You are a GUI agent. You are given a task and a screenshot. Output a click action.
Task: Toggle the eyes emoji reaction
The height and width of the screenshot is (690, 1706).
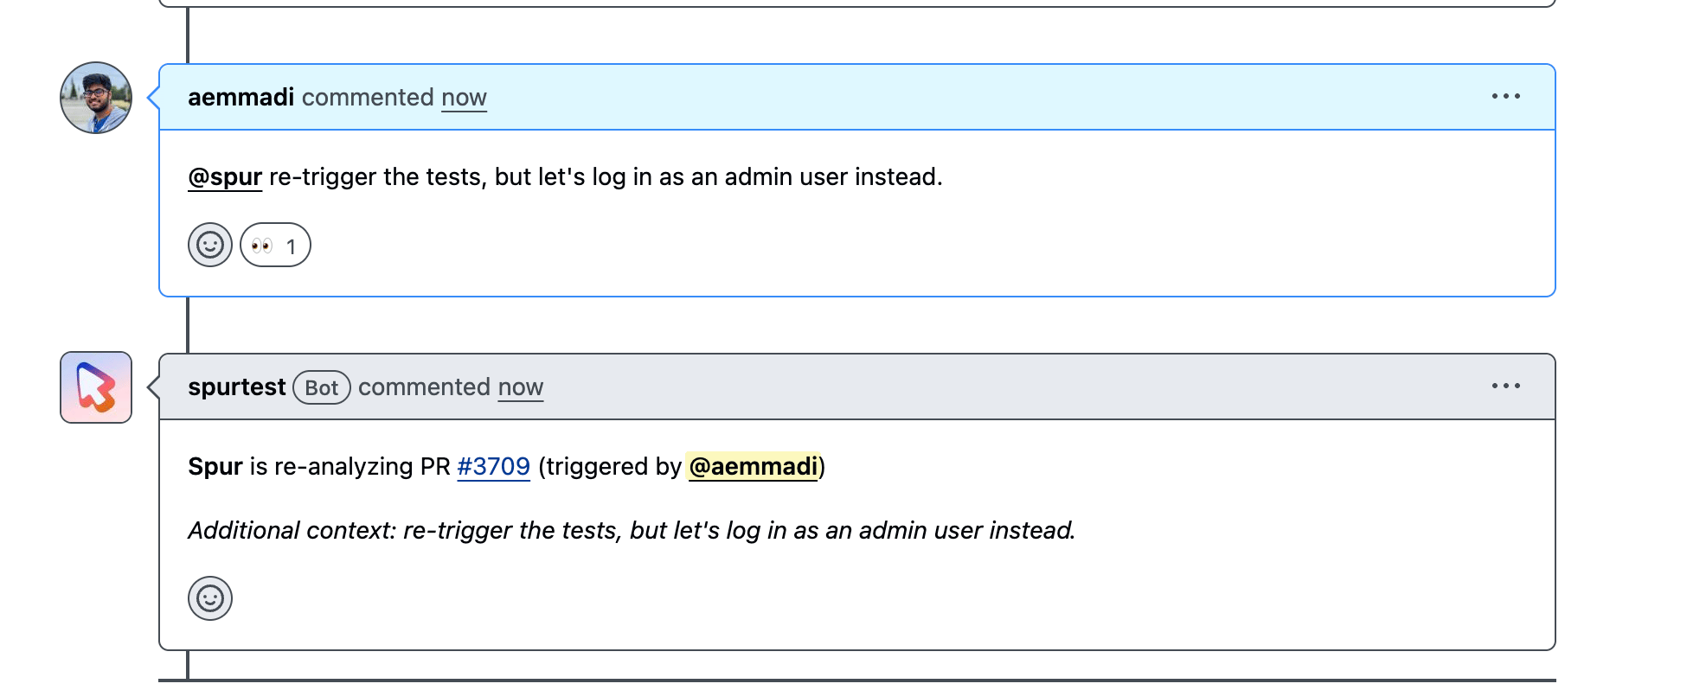pyautogui.click(x=275, y=245)
